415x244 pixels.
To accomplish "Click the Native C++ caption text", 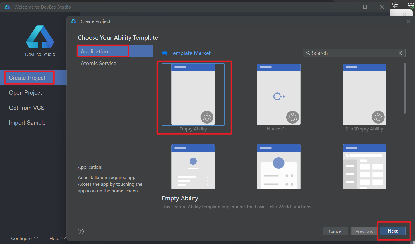I will coord(279,129).
